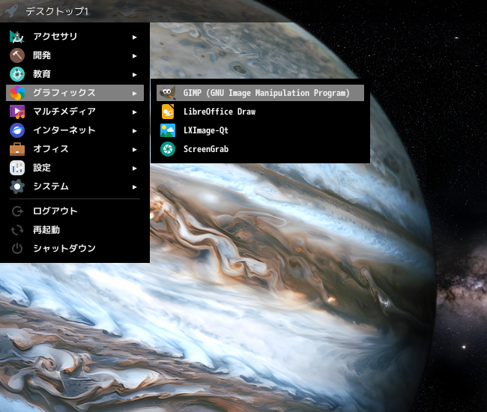Open the アクセサリ label in menu
This screenshot has height=412, width=487.
55,37
